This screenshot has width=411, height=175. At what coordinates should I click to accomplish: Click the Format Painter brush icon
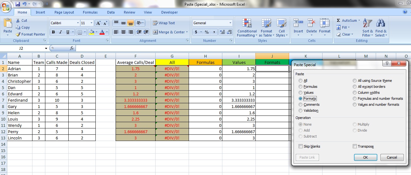(18, 34)
